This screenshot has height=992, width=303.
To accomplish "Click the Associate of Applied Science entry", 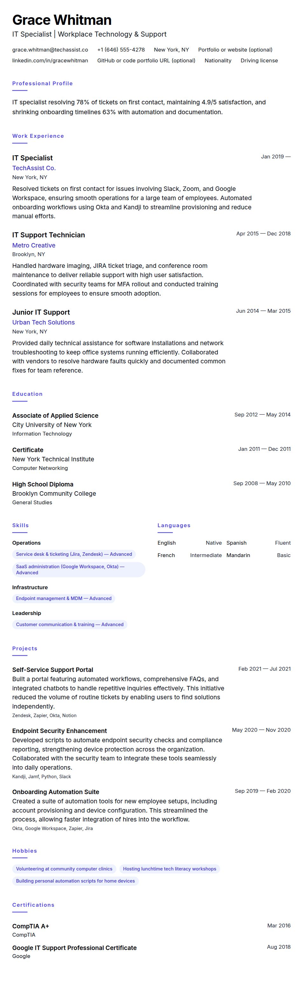I will 55,416.
